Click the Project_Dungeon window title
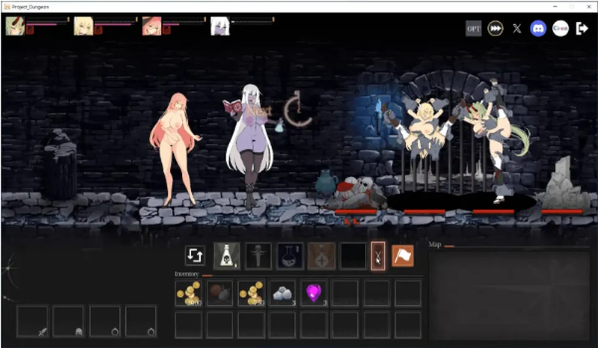The width and height of the screenshot is (598, 348). tap(30, 7)
